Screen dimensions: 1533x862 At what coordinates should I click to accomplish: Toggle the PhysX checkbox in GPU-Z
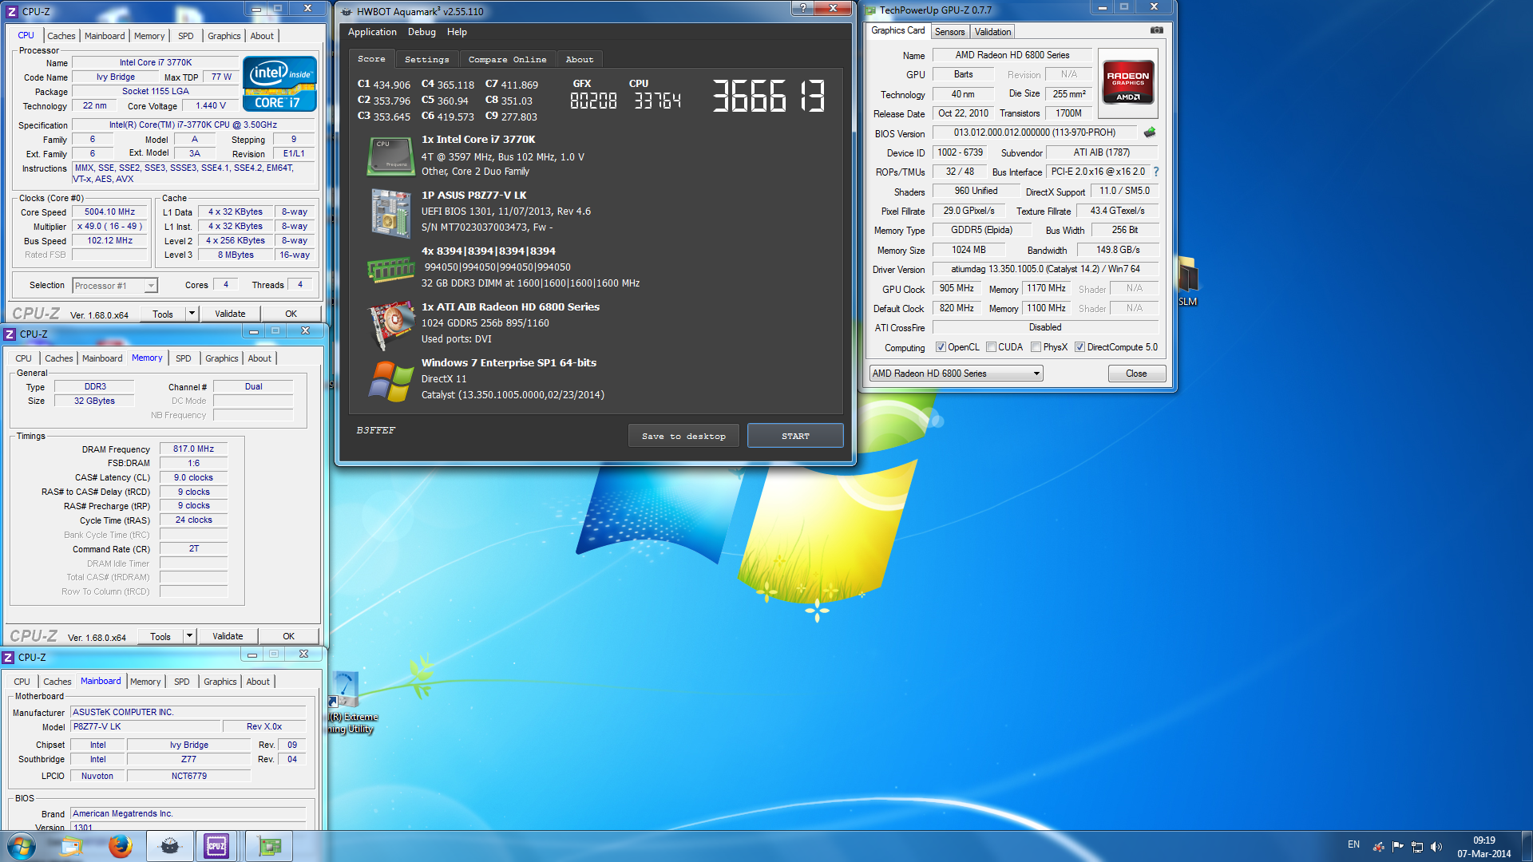(x=1036, y=347)
